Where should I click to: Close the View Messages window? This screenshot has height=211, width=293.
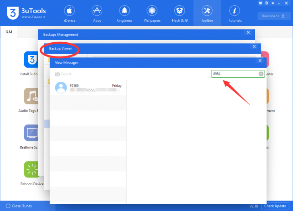coord(260,60)
